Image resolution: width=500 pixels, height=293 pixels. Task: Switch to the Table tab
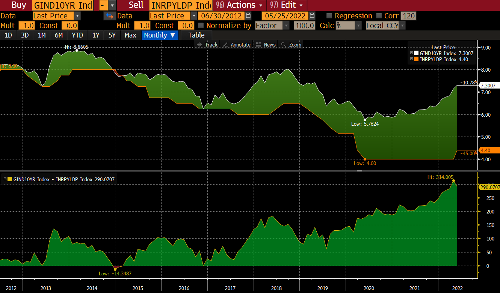196,35
